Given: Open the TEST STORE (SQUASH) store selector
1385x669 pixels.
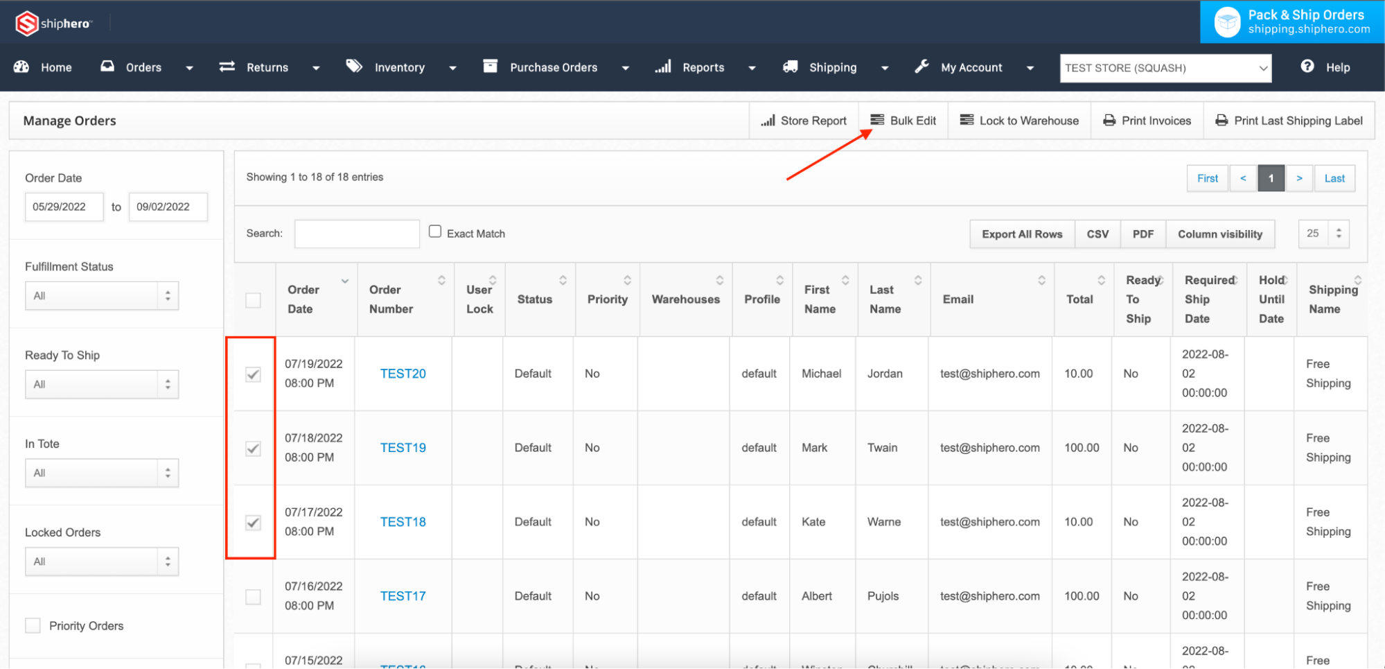Looking at the screenshot, I should tap(1165, 68).
